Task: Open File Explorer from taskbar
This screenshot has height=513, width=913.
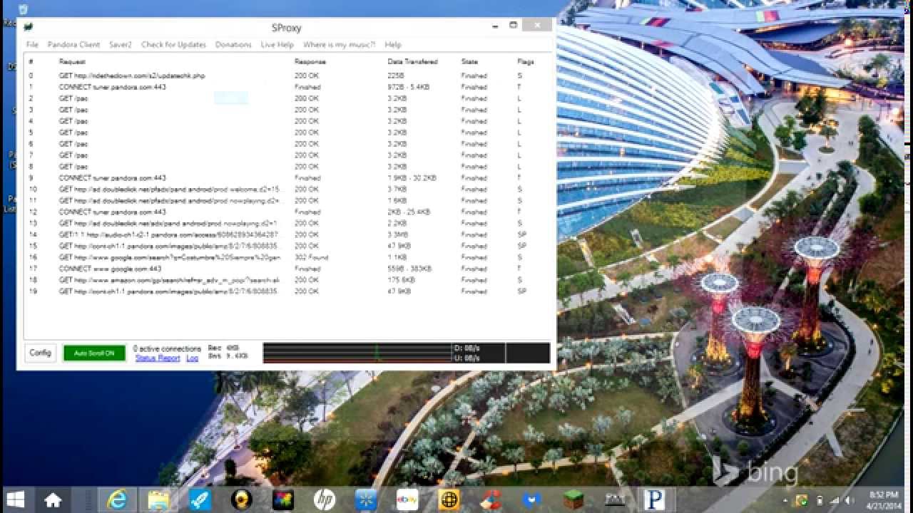Action: [x=158, y=500]
